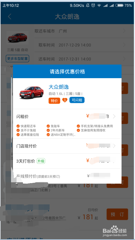Tap the back arrow in header
The image size is (135, 240).
coord(10,17)
